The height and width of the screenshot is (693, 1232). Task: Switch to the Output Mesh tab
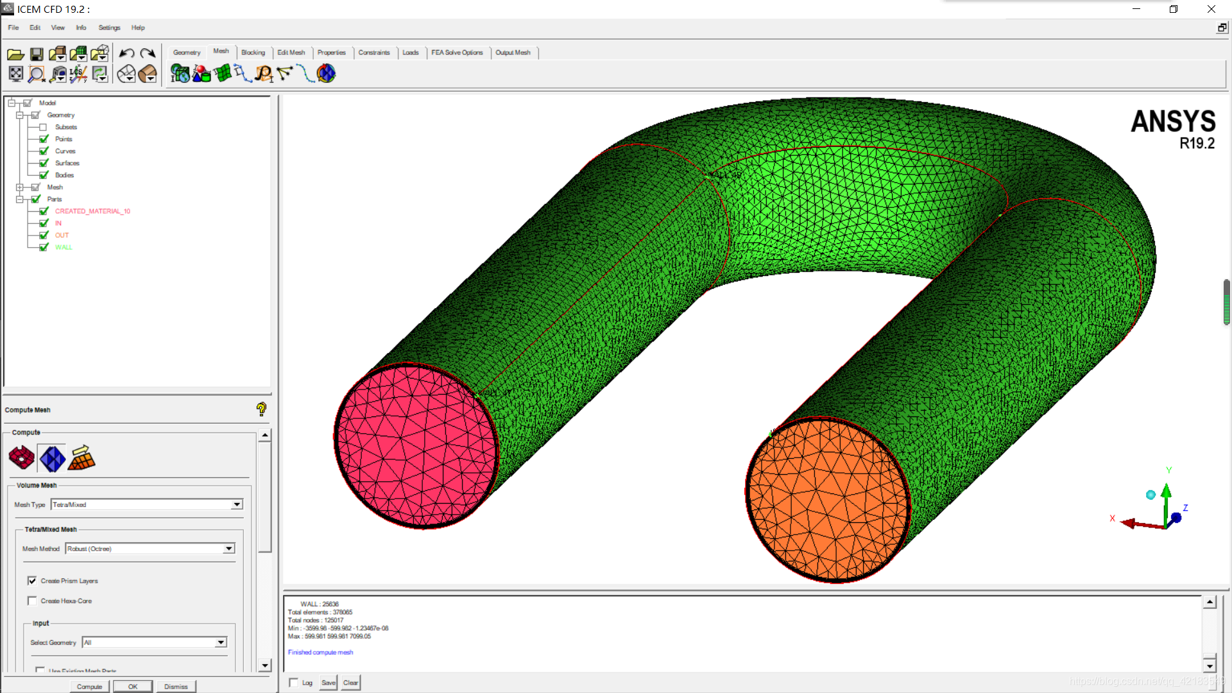point(513,53)
